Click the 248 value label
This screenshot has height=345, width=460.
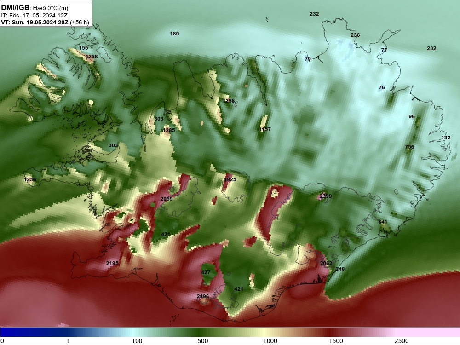[340, 269]
